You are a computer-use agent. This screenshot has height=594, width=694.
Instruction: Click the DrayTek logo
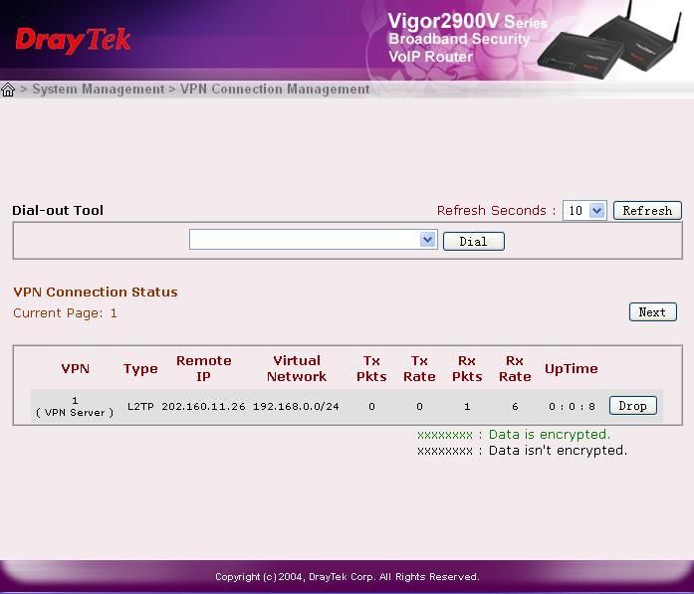[x=73, y=41]
